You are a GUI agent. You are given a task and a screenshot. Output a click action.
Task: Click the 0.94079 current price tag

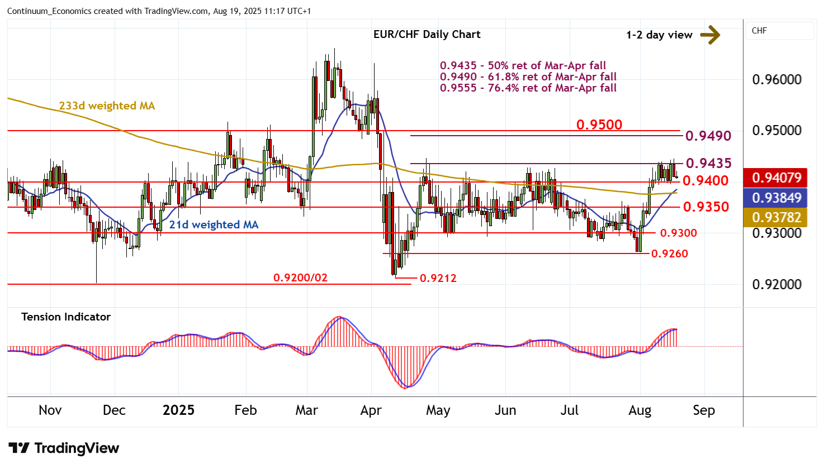pyautogui.click(x=776, y=178)
